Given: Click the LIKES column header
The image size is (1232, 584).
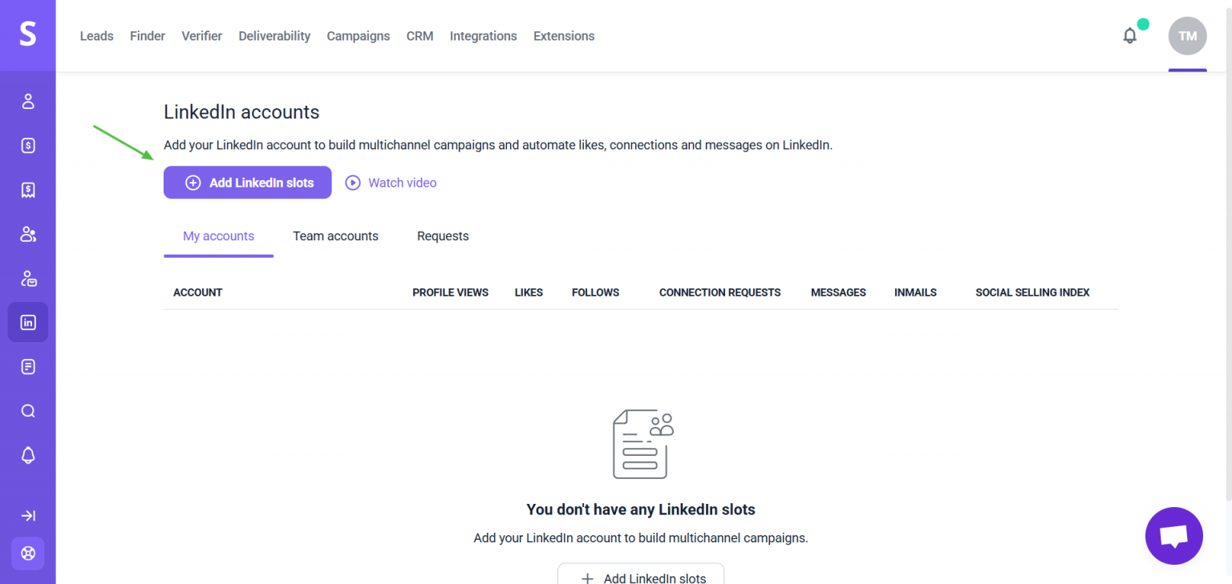Looking at the screenshot, I should click(529, 292).
